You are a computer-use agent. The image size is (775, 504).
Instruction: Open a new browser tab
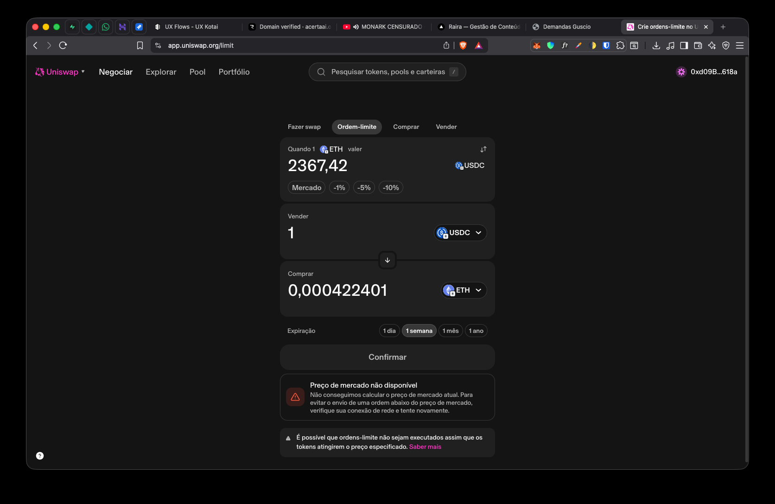click(x=723, y=27)
